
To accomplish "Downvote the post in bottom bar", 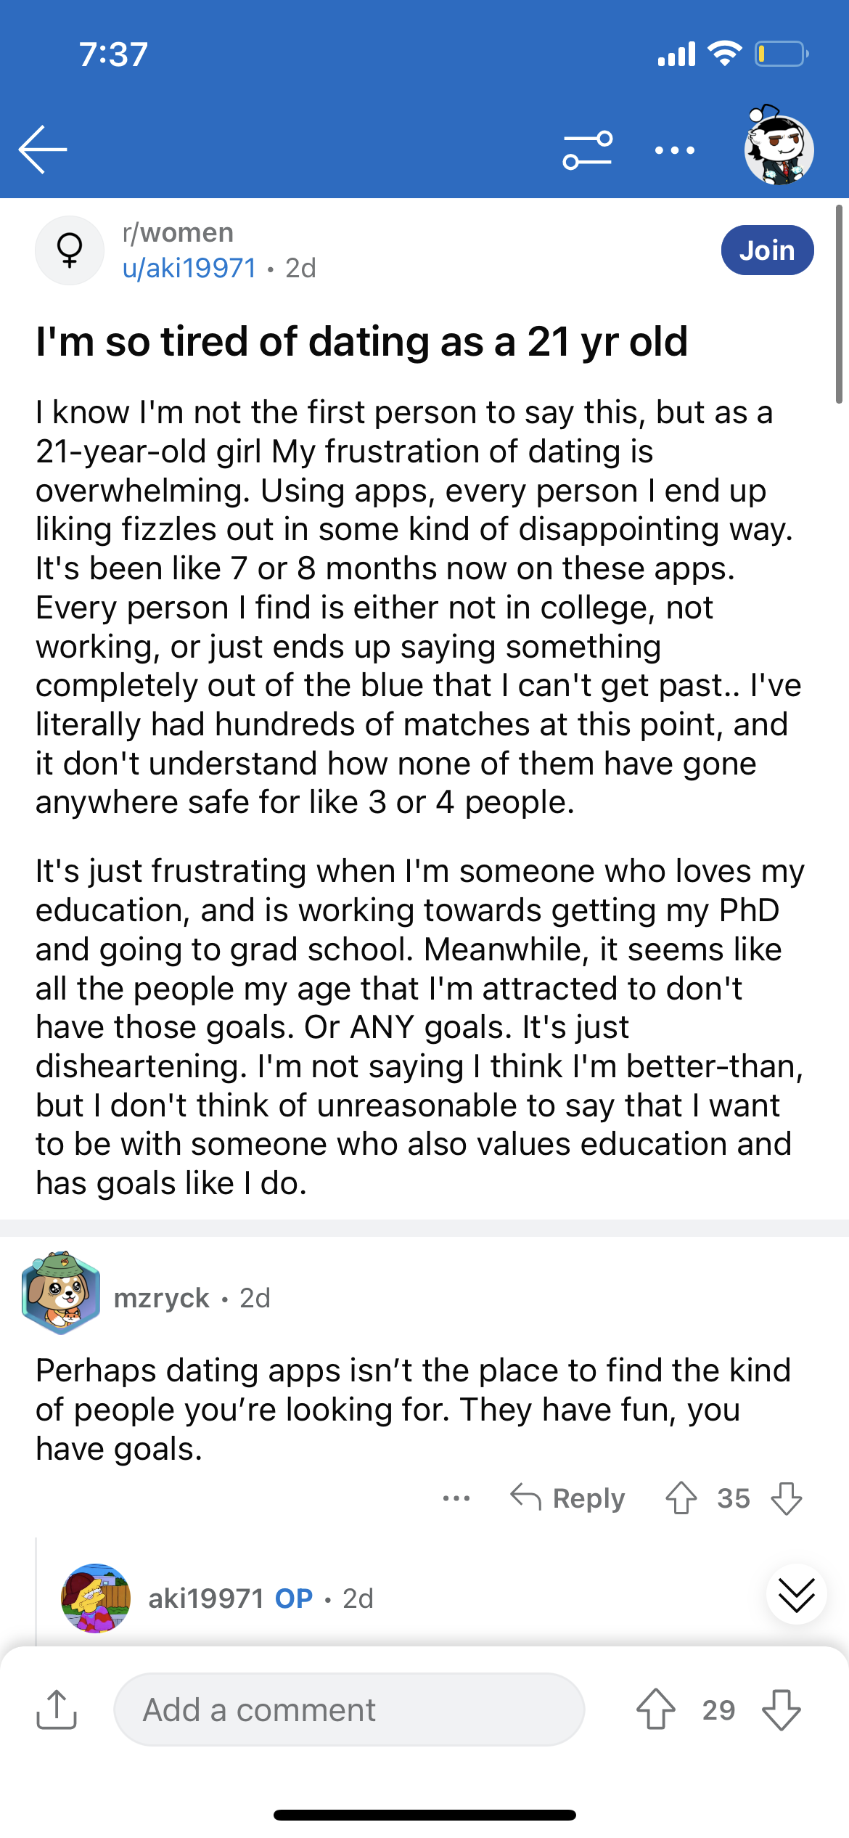I will click(x=782, y=1710).
